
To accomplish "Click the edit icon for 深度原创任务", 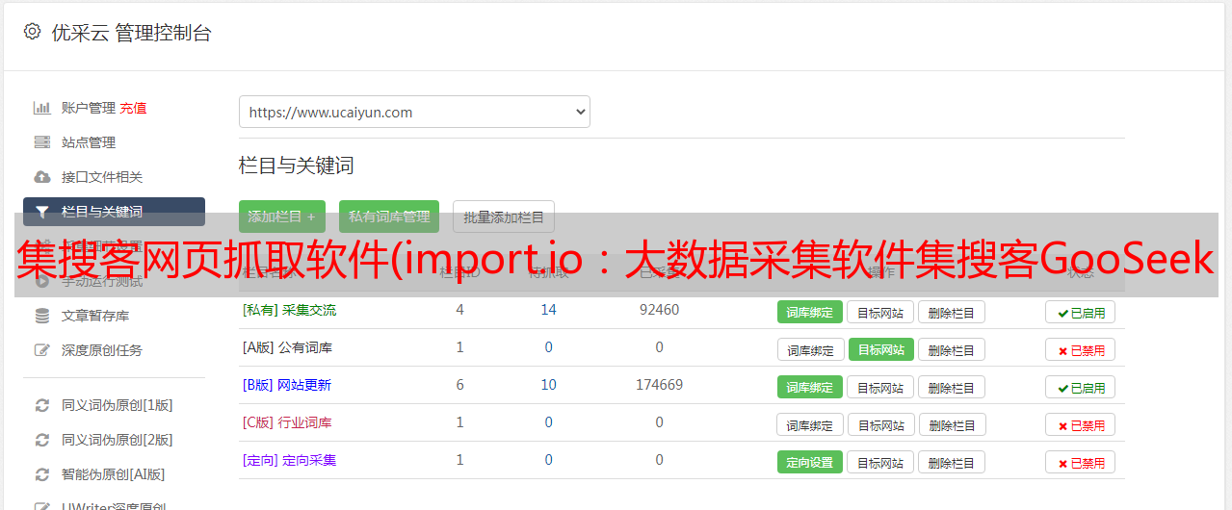I will pos(41,350).
